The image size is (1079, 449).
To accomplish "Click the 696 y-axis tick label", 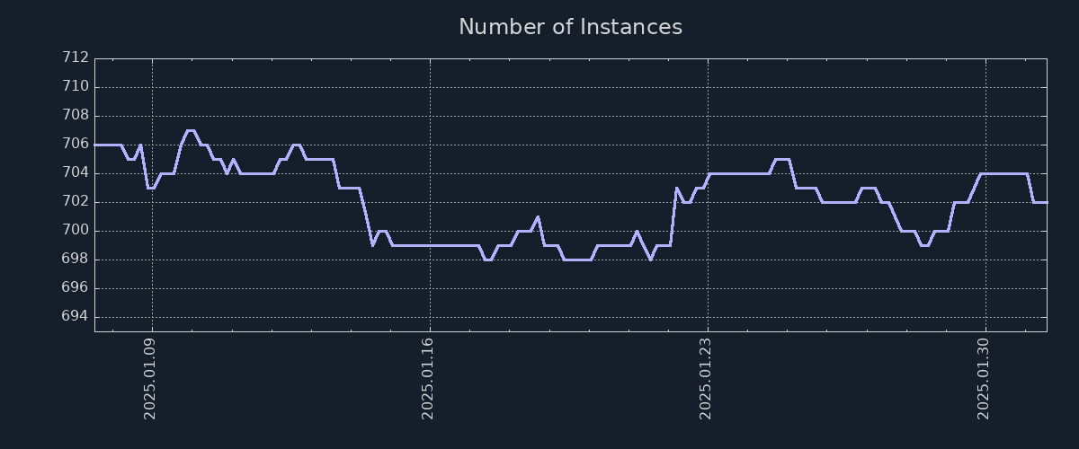I will point(76,288).
